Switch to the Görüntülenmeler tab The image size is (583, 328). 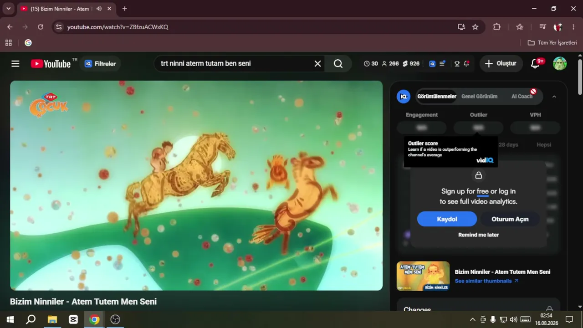pyautogui.click(x=437, y=97)
